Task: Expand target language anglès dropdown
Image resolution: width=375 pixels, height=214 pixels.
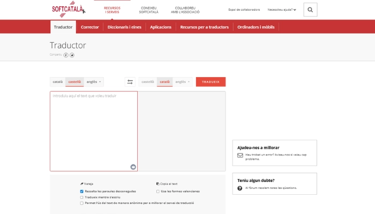Action: pyautogui.click(x=183, y=82)
